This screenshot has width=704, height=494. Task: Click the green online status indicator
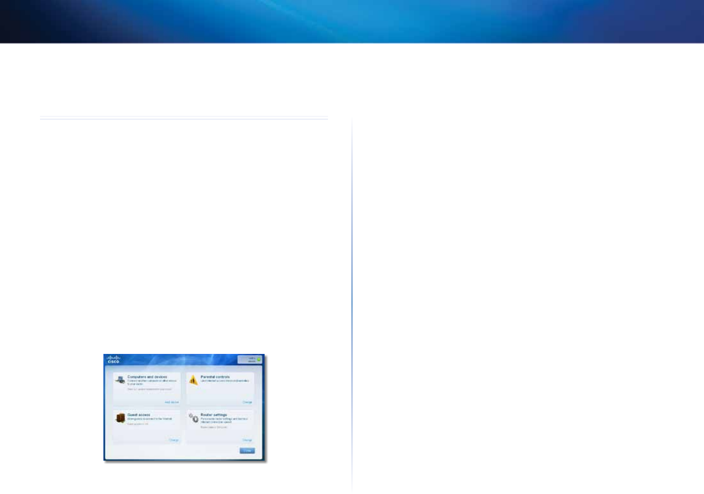(259, 359)
